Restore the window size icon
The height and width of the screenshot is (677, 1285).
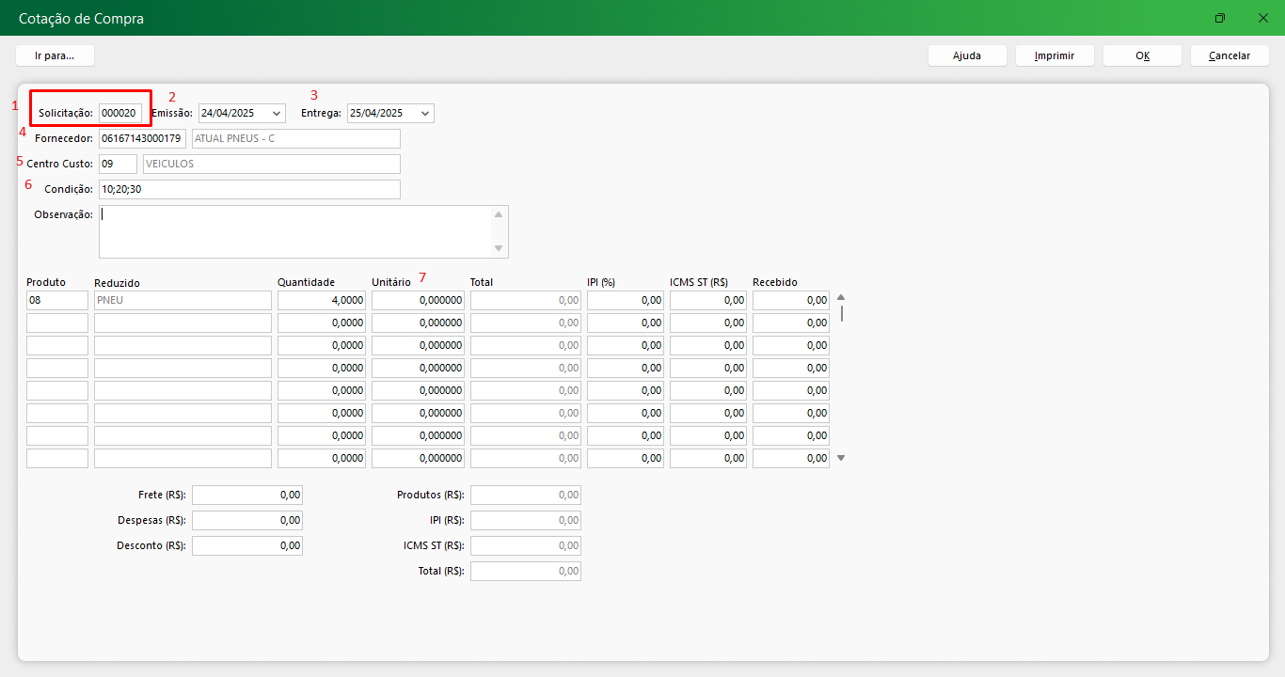coord(1220,18)
